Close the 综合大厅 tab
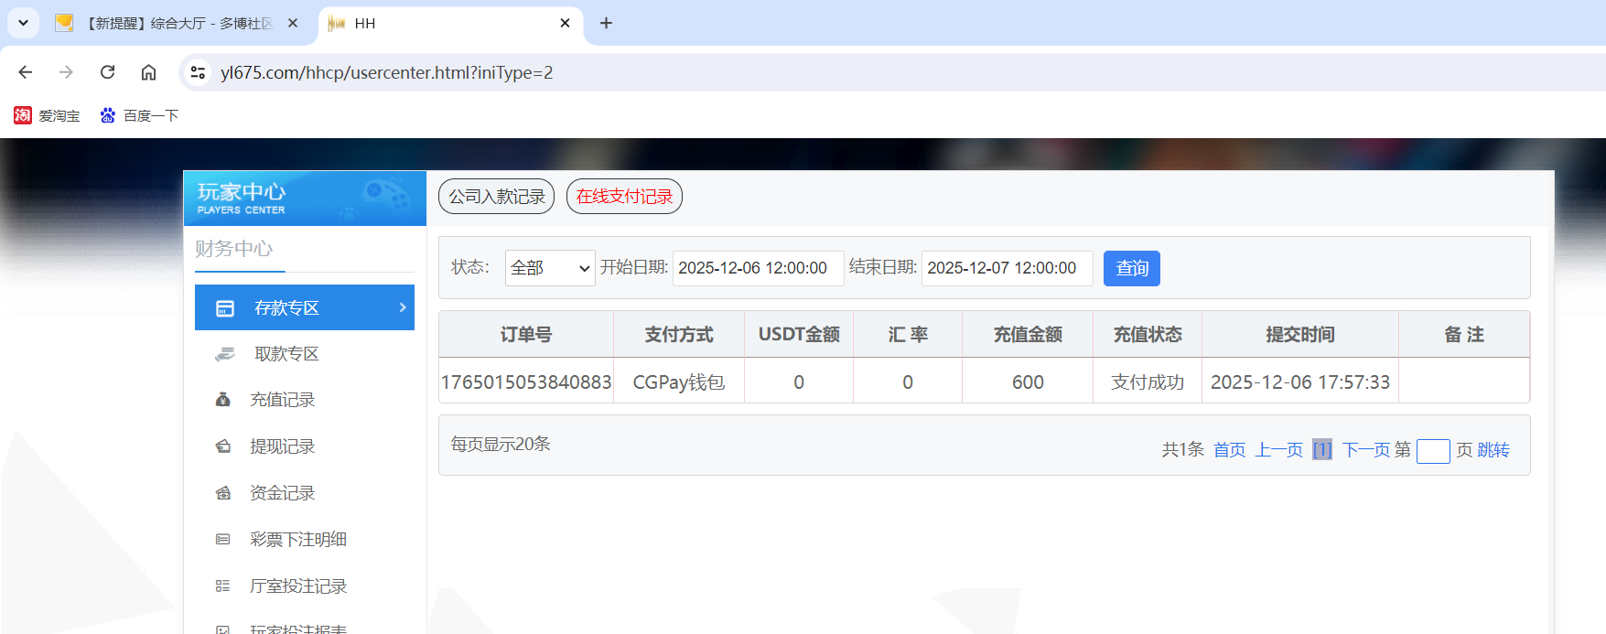This screenshot has width=1606, height=634. coord(293,23)
